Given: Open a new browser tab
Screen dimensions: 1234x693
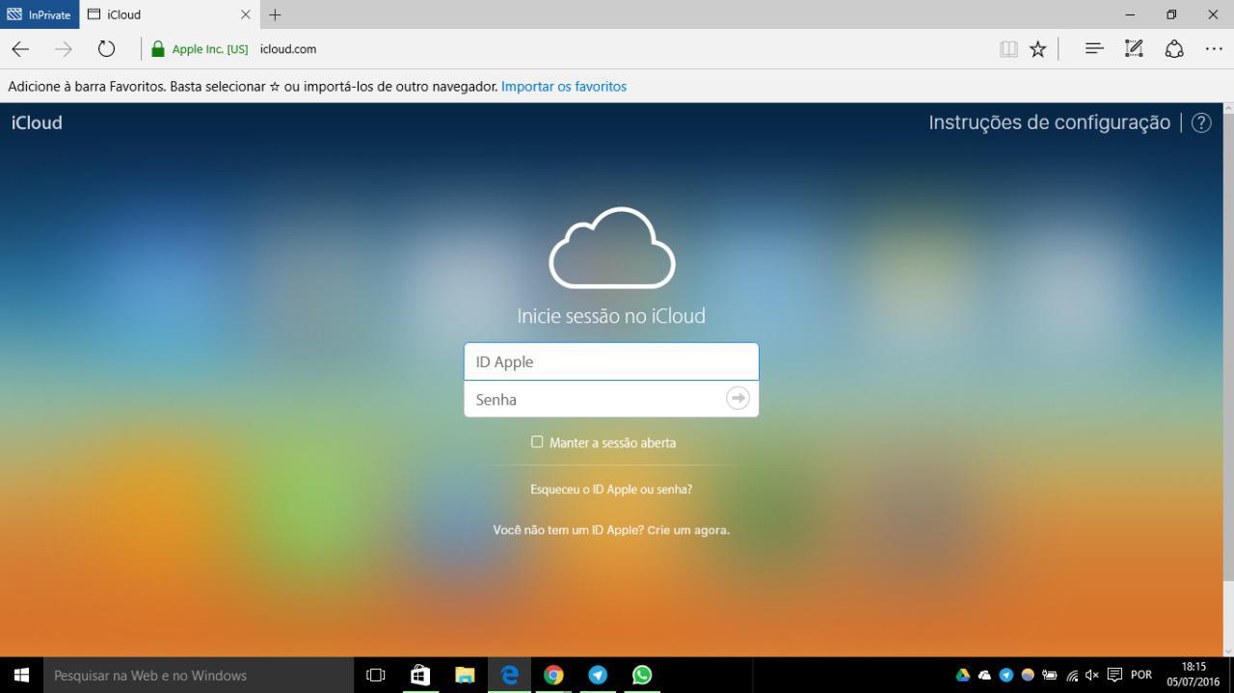Looking at the screenshot, I should (x=275, y=14).
